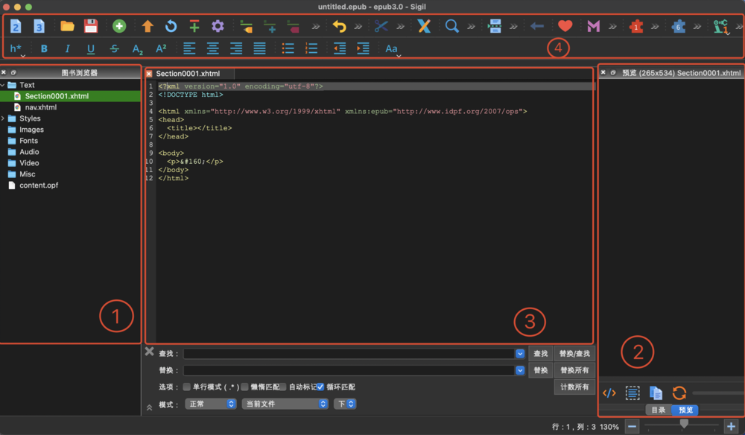The height and width of the screenshot is (435, 745).
Task: Copy preview content with the copy pages icon
Action: tap(656, 393)
